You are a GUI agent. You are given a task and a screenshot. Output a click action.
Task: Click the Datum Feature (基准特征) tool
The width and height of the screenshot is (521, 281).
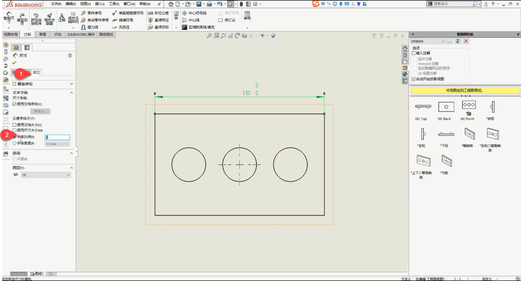tap(158, 20)
